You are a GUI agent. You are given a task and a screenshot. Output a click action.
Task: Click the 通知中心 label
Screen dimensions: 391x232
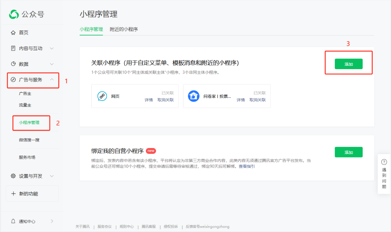pyautogui.click(x=27, y=221)
